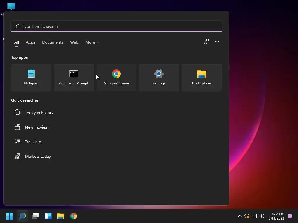The image size is (298, 223).
Task: Click the Windows Update tray icon
Action: (247, 216)
